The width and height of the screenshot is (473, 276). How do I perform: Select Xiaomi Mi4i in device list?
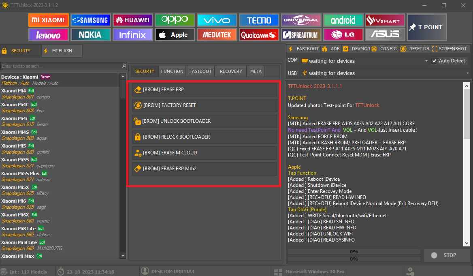tap(60, 122)
